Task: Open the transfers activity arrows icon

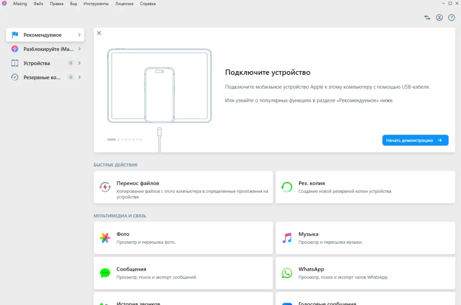Action: click(x=427, y=18)
